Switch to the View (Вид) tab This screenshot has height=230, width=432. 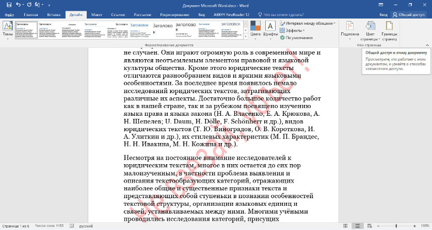201,15
